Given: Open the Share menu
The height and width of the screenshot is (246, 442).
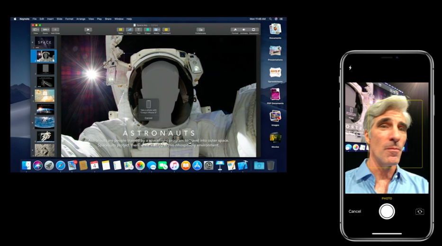Looking at the screenshot, I should coord(108,19).
